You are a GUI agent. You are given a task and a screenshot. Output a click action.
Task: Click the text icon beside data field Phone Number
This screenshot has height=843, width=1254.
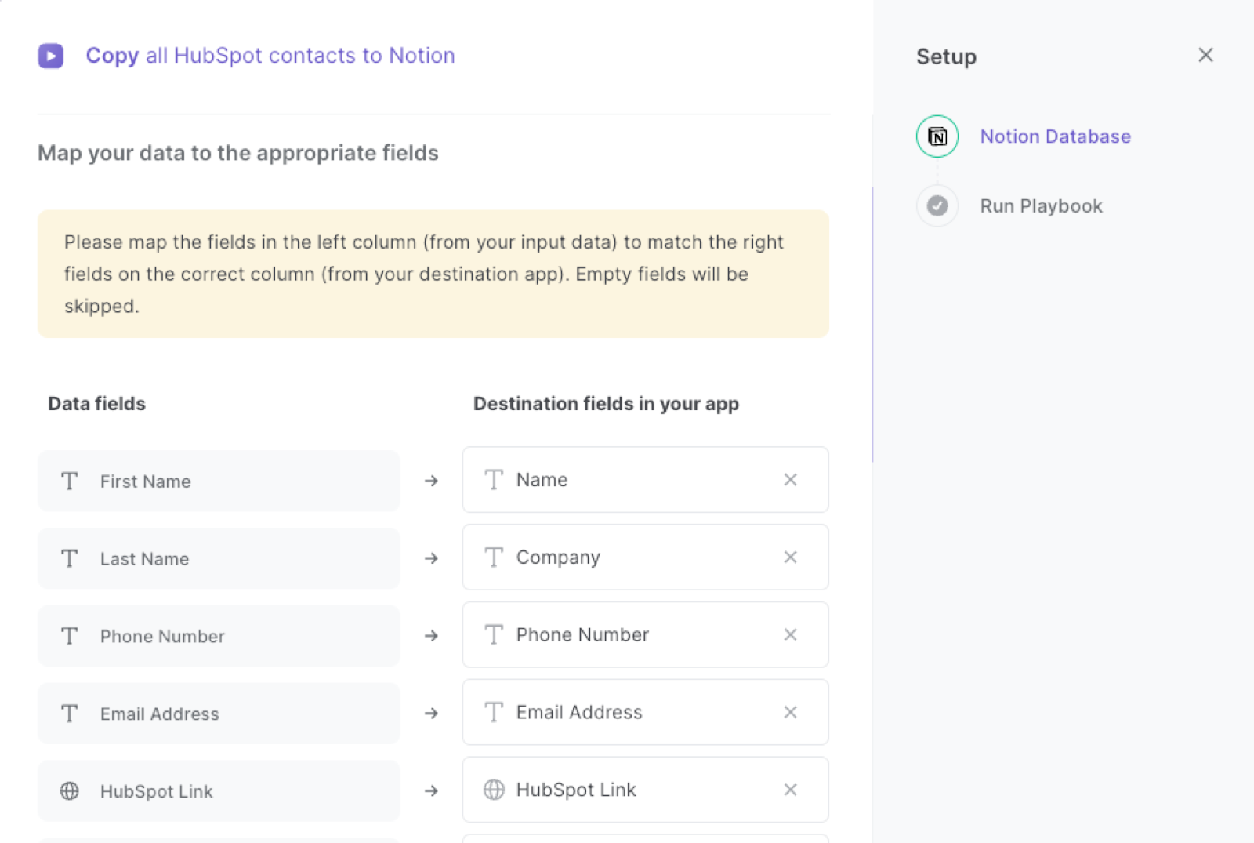click(x=70, y=636)
